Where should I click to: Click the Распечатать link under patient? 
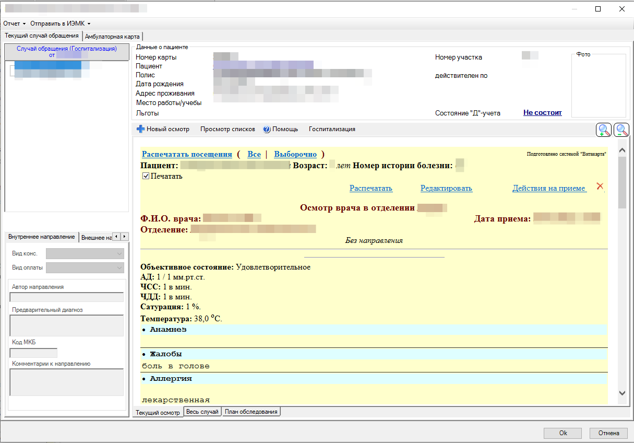pos(371,188)
